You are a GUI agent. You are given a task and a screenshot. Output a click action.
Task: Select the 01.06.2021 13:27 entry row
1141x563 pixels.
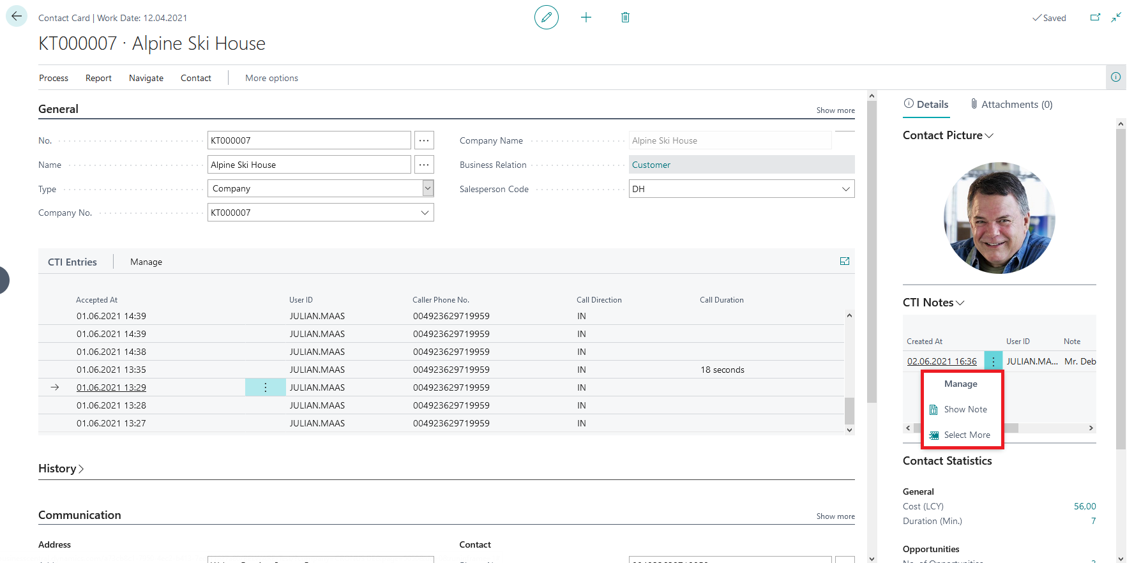coord(441,423)
